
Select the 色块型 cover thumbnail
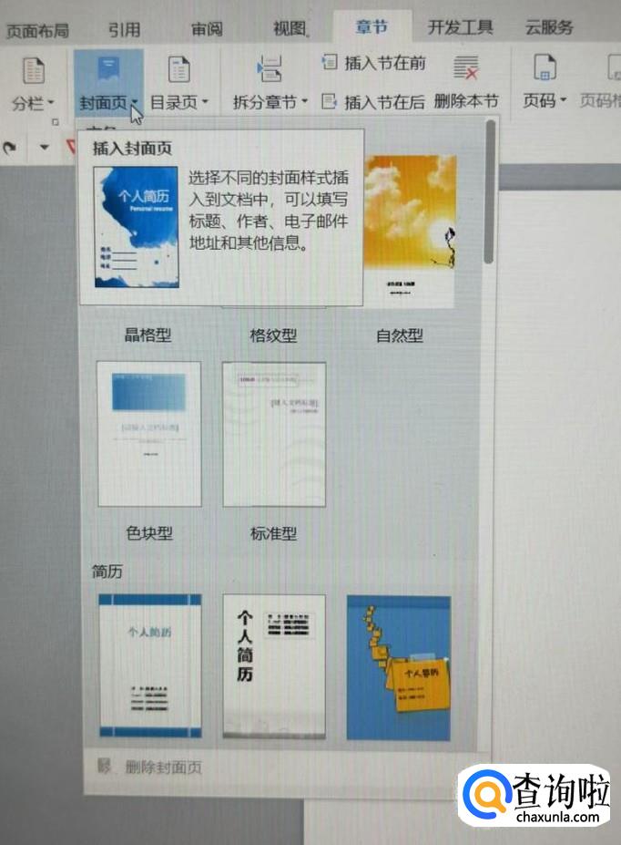tap(149, 435)
